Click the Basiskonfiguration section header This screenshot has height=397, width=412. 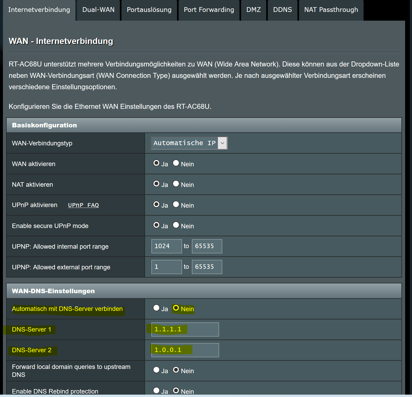(204, 125)
